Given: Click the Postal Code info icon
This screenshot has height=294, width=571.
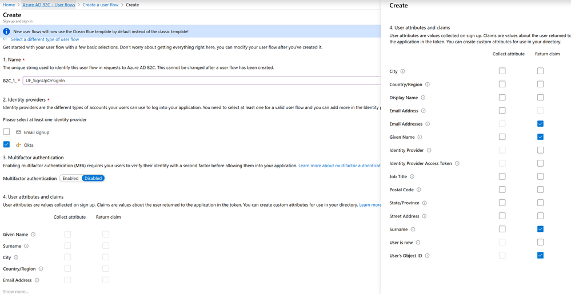Looking at the screenshot, I should click(419, 190).
